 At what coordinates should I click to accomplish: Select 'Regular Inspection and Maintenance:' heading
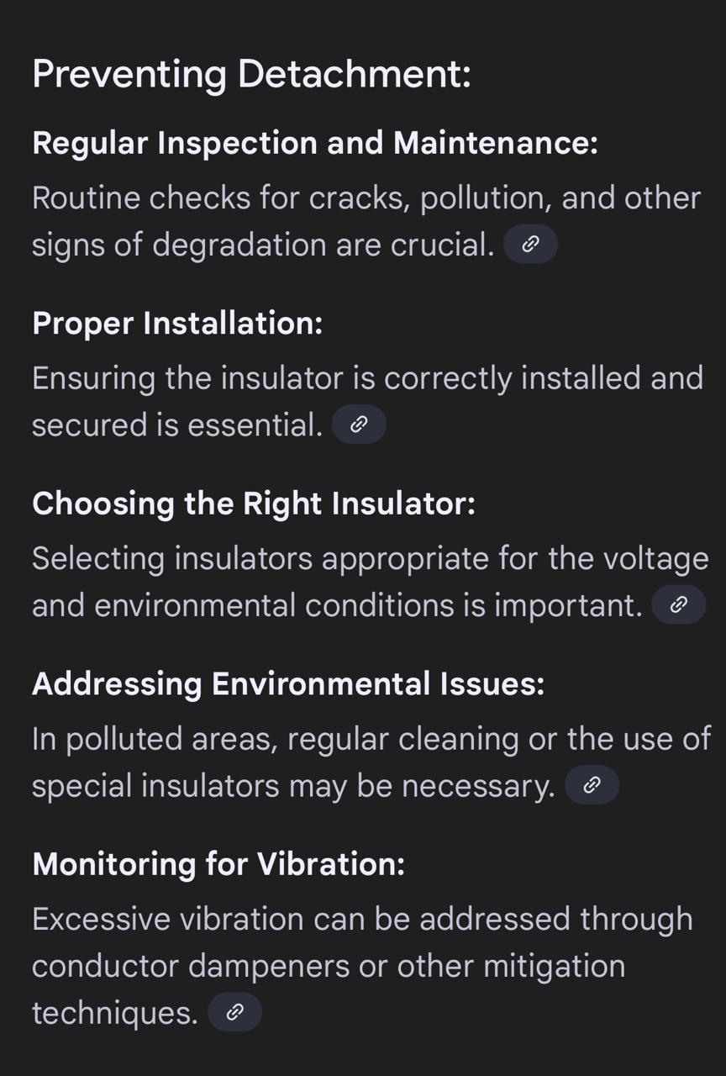(314, 144)
